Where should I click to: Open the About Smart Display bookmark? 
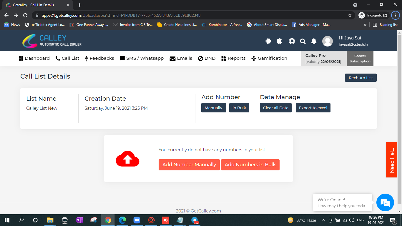267,25
